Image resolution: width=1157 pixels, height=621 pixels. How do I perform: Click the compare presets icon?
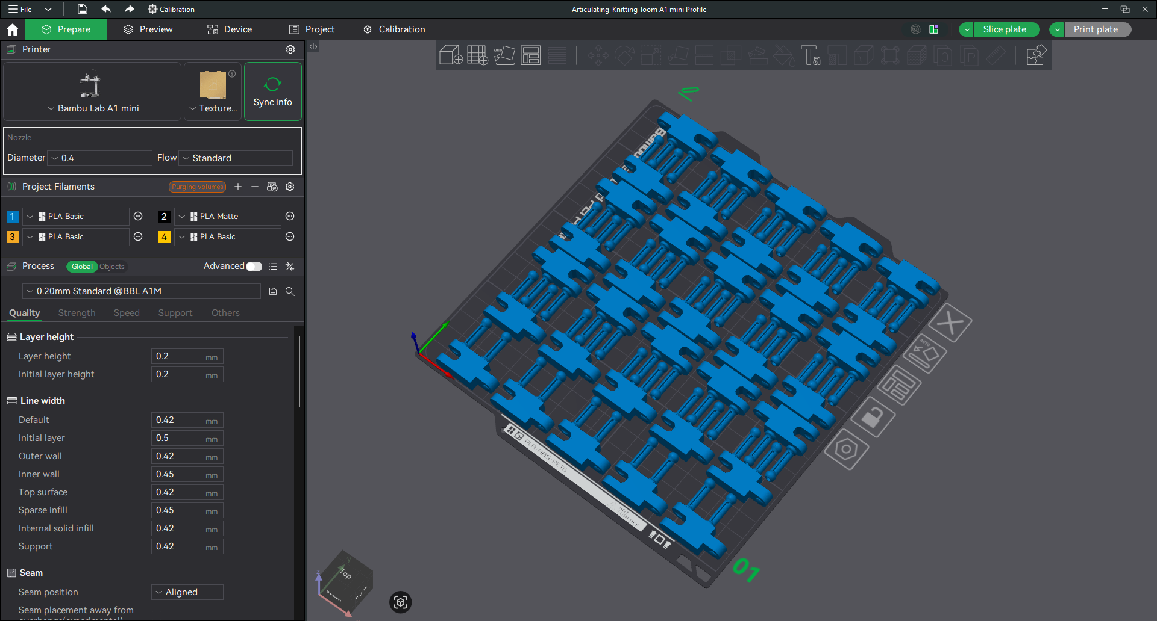(x=290, y=267)
